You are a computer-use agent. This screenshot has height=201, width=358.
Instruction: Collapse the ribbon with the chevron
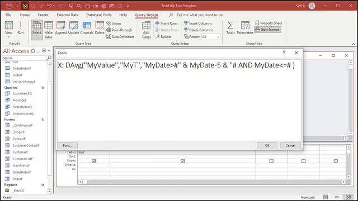[x=353, y=44]
